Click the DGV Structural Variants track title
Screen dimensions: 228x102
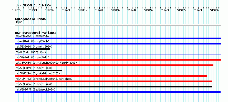coord(36,33)
